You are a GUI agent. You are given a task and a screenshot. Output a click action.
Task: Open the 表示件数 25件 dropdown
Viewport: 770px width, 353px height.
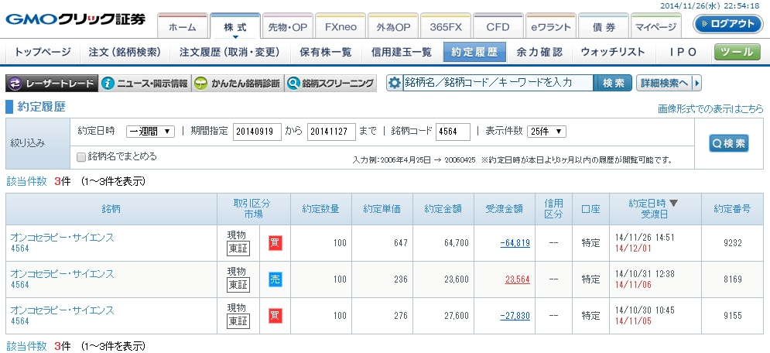(x=546, y=132)
